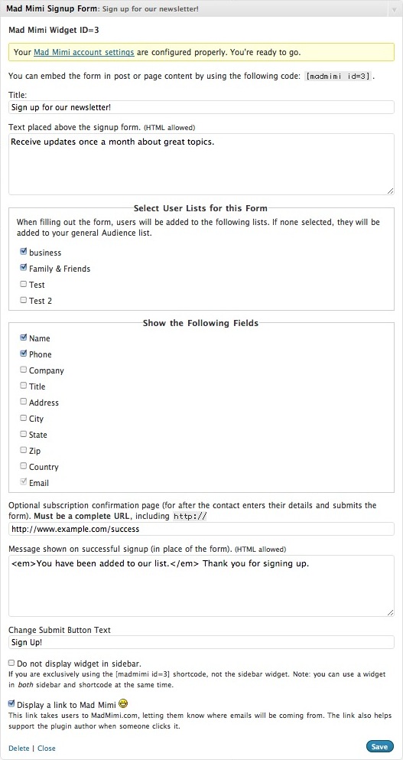This screenshot has width=403, height=760.
Task: Enable the Zip field checkbox
Action: [x=23, y=450]
